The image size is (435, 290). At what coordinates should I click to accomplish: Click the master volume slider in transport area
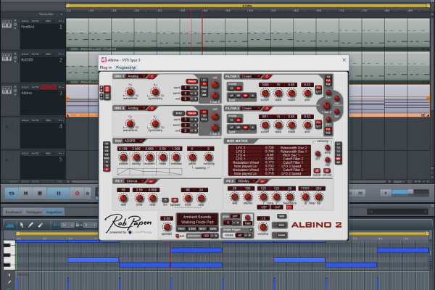click(x=410, y=193)
